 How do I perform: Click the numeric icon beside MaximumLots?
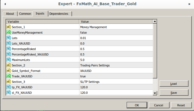(9, 60)
